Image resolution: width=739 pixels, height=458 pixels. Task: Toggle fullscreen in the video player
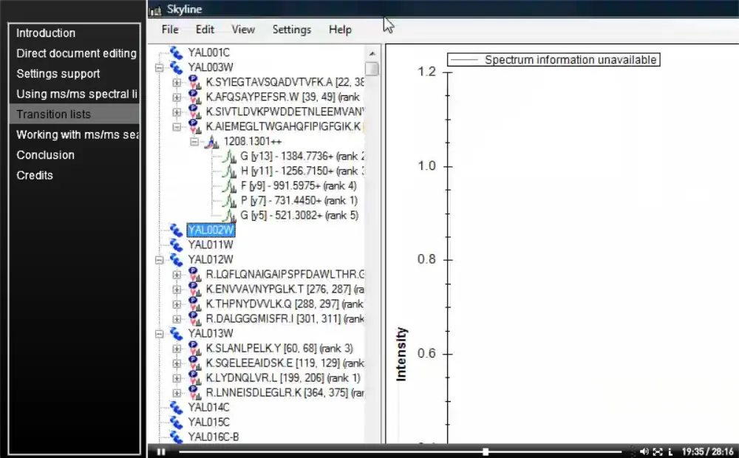[x=658, y=451]
